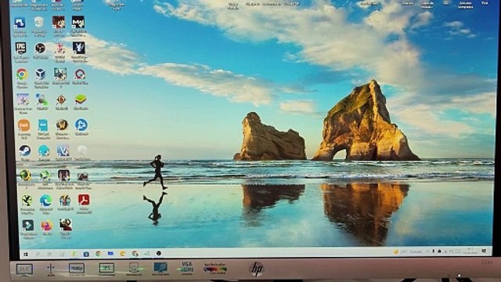Show hidden system tray icons chevron
This screenshot has width=501, height=282.
point(427,251)
